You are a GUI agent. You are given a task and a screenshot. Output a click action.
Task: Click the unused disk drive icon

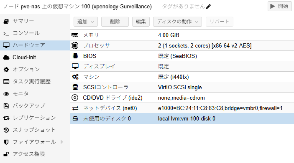75,118
